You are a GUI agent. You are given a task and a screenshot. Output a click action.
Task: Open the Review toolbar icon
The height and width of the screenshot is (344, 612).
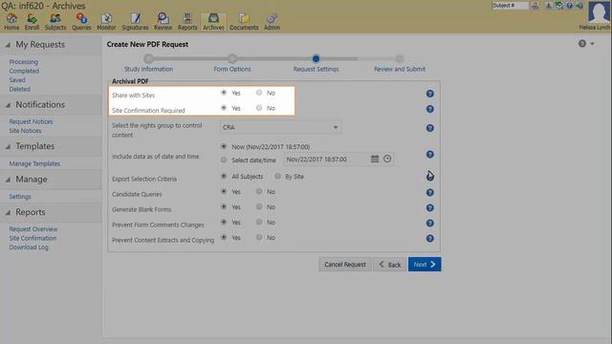(163, 21)
